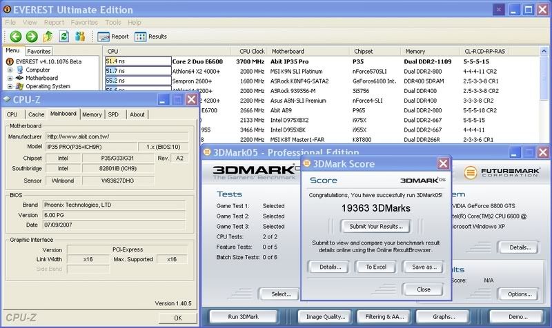Open the Favorites menu in EVEREST
552x328 pixels.
click(84, 22)
